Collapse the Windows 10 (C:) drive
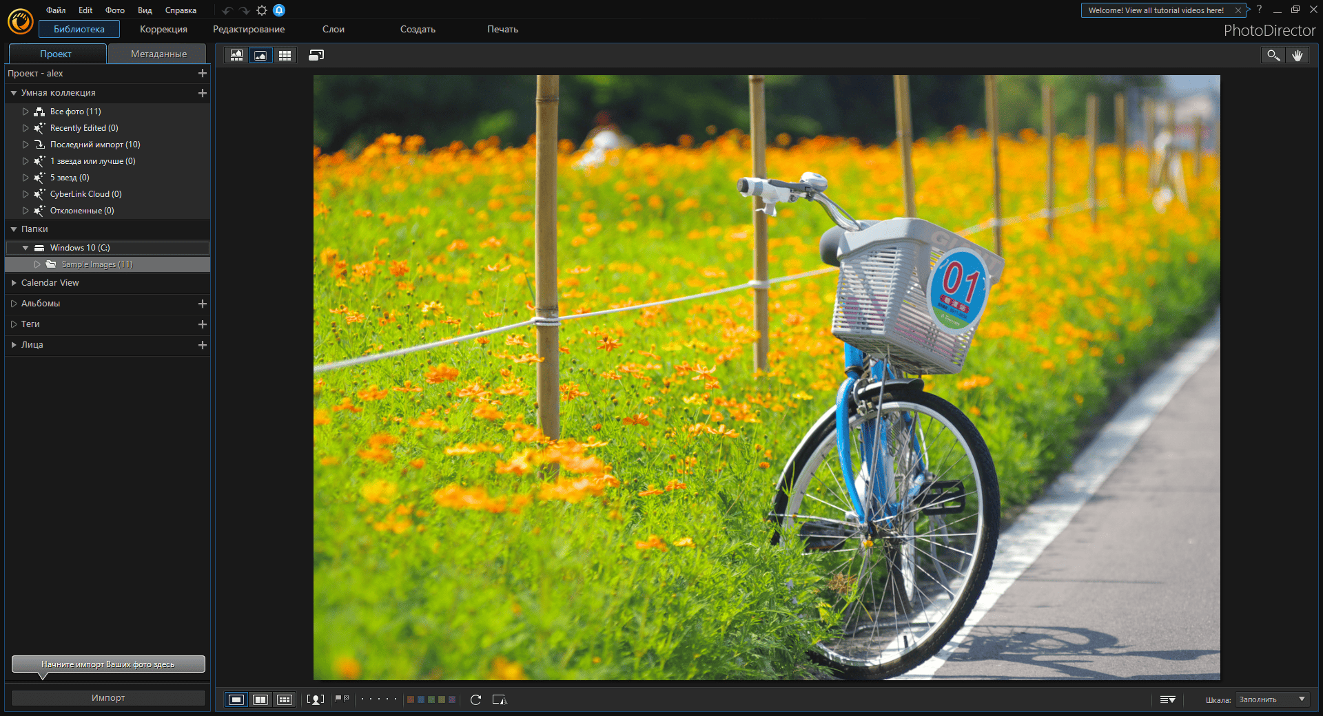Screen dimensions: 1323x716 [25, 248]
